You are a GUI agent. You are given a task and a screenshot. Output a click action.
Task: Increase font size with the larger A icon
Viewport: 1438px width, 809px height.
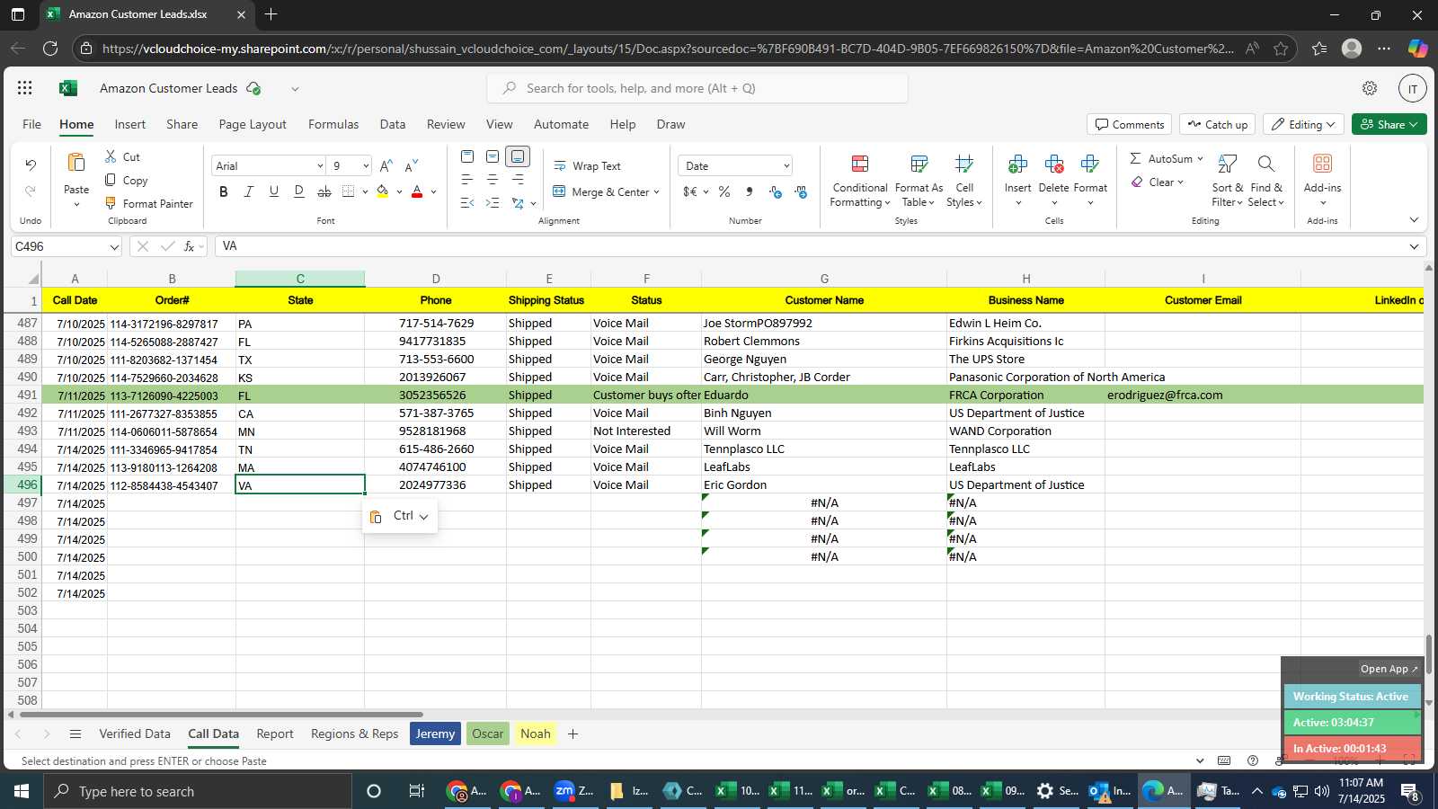386,165
